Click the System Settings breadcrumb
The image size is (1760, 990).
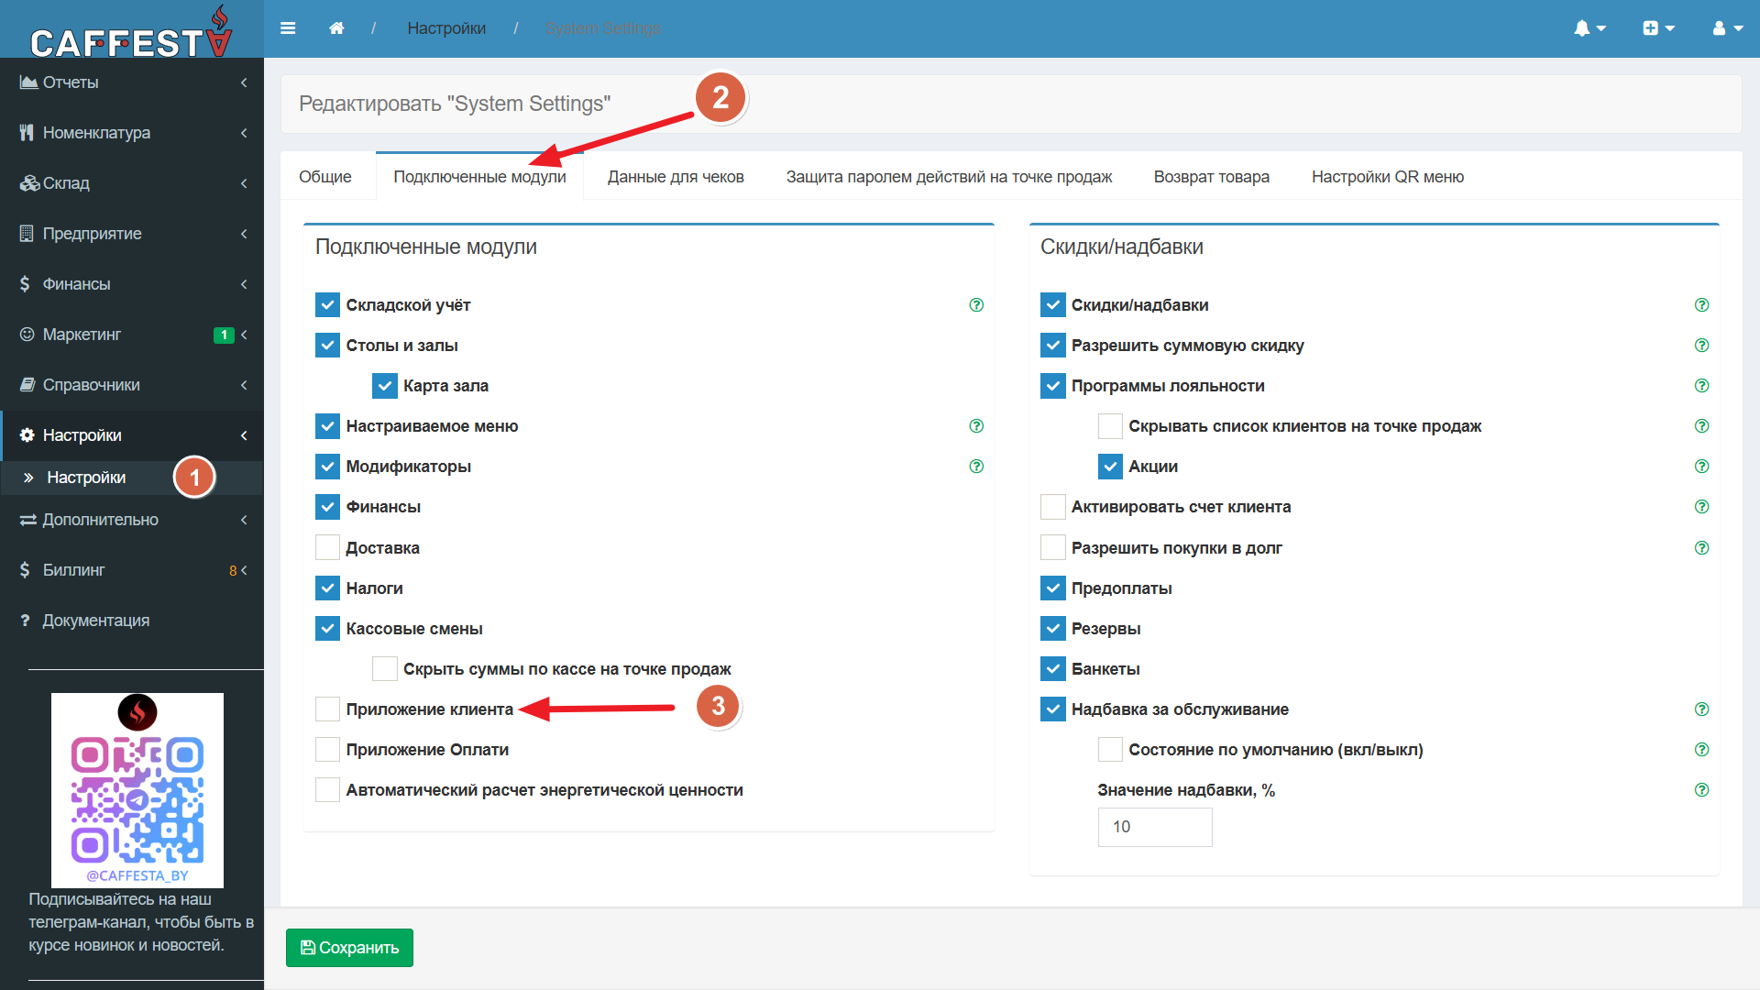click(602, 28)
